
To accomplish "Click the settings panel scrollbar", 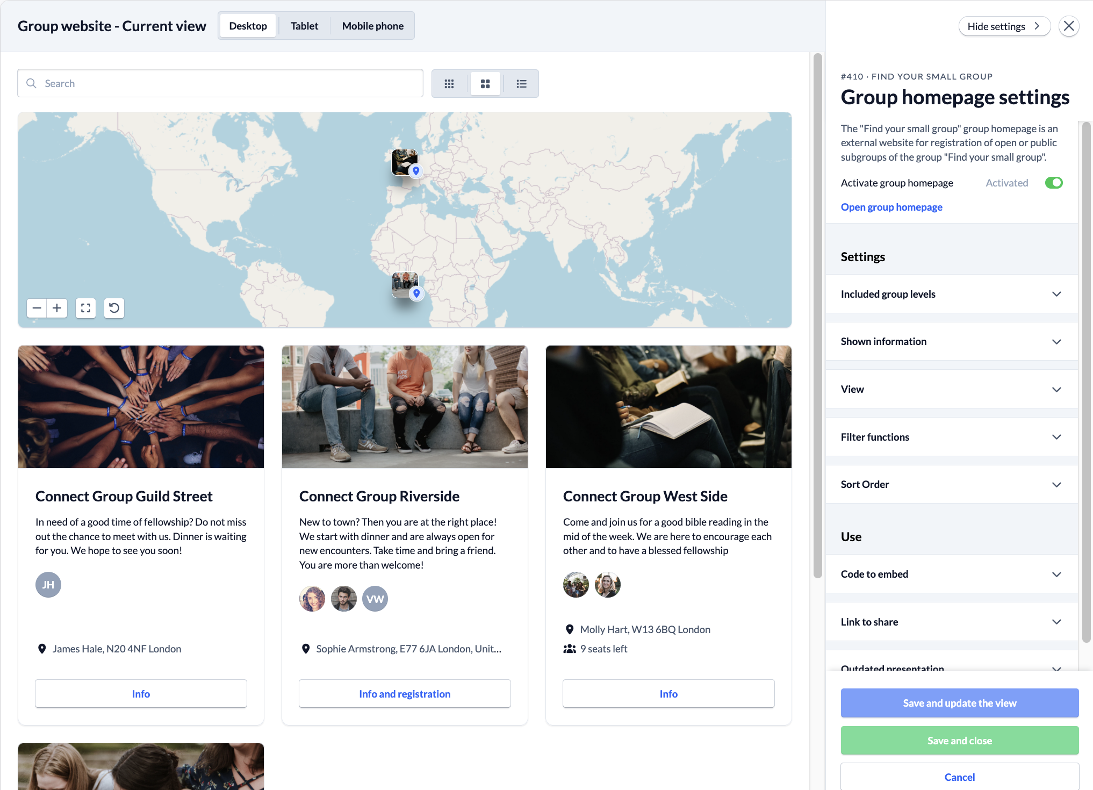I will (x=1086, y=382).
